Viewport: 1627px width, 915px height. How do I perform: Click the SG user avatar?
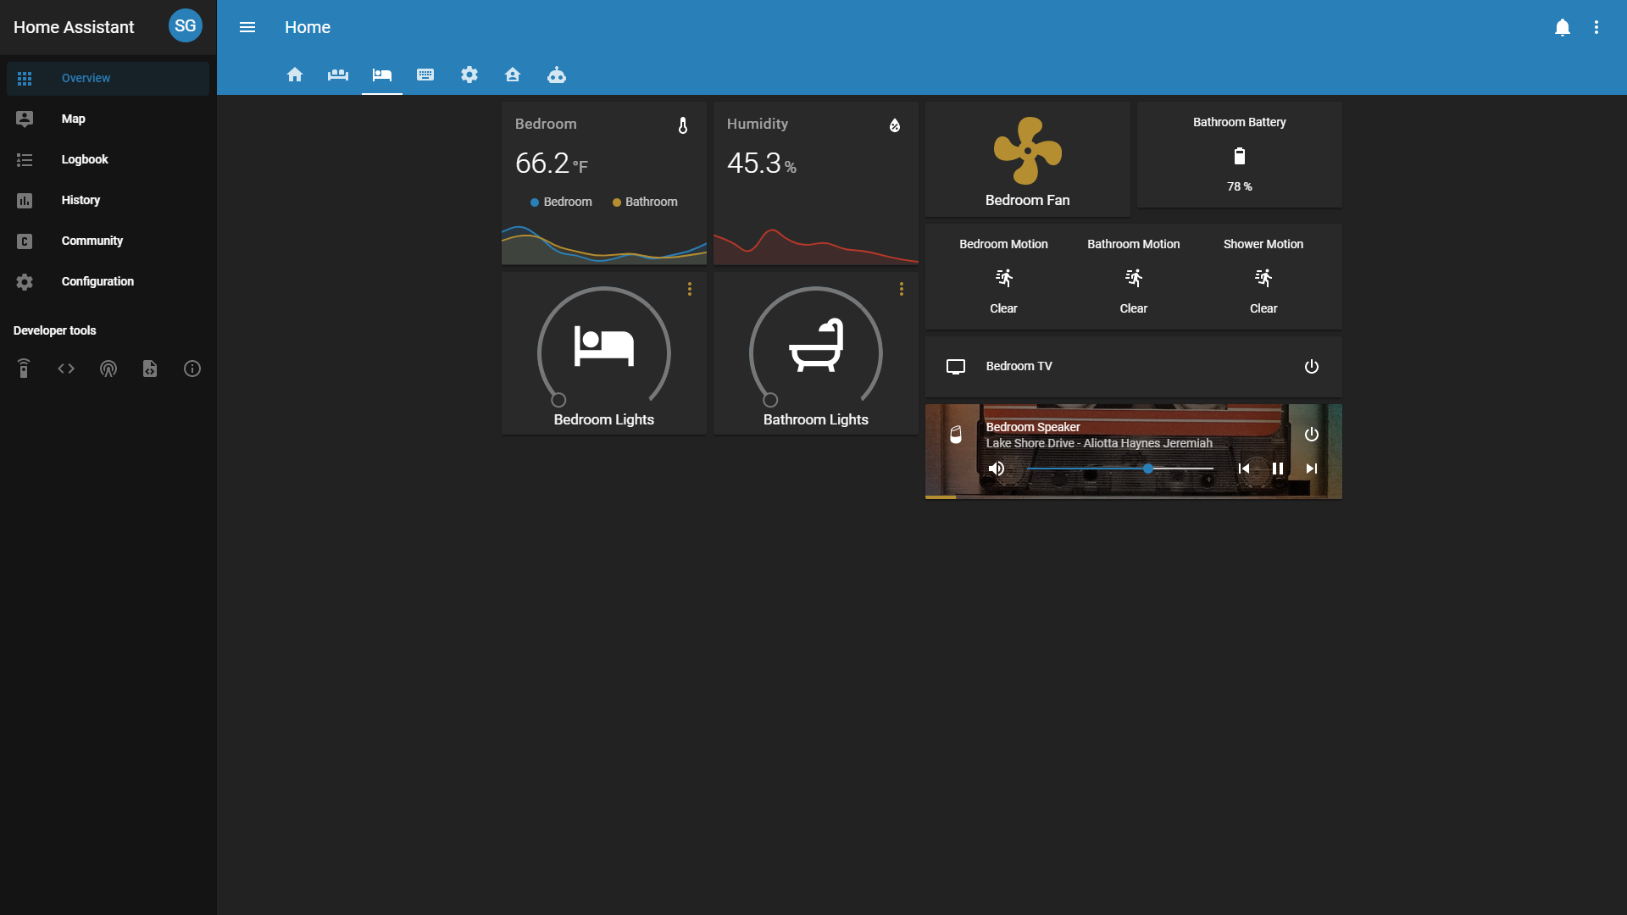click(x=185, y=26)
